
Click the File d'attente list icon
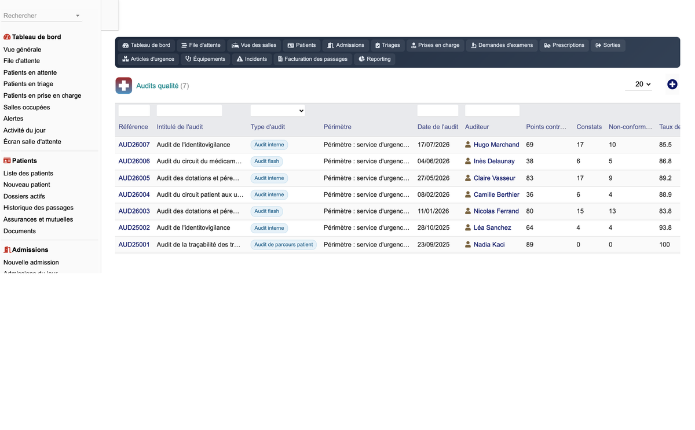[184, 45]
